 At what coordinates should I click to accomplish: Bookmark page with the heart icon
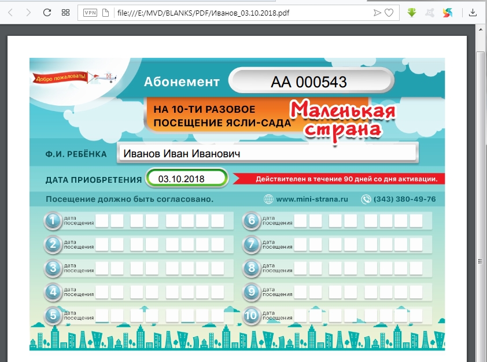coord(389,12)
